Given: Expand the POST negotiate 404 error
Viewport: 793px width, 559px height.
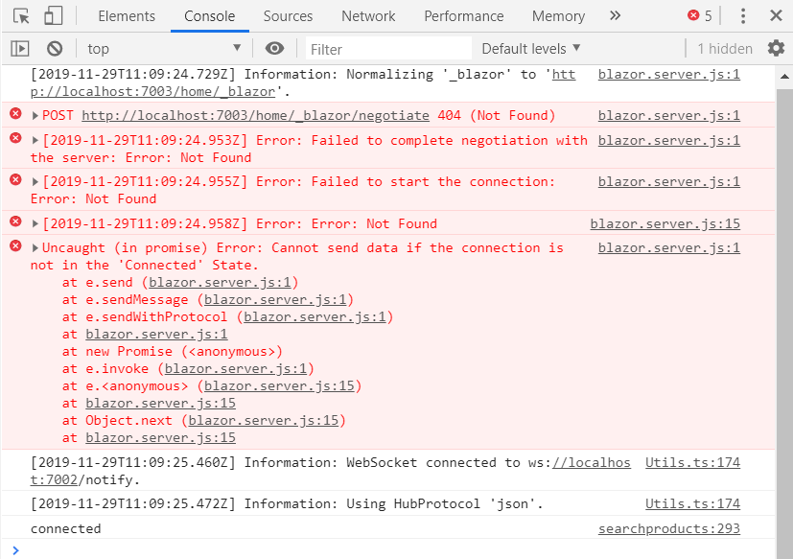Looking at the screenshot, I should click(x=35, y=116).
